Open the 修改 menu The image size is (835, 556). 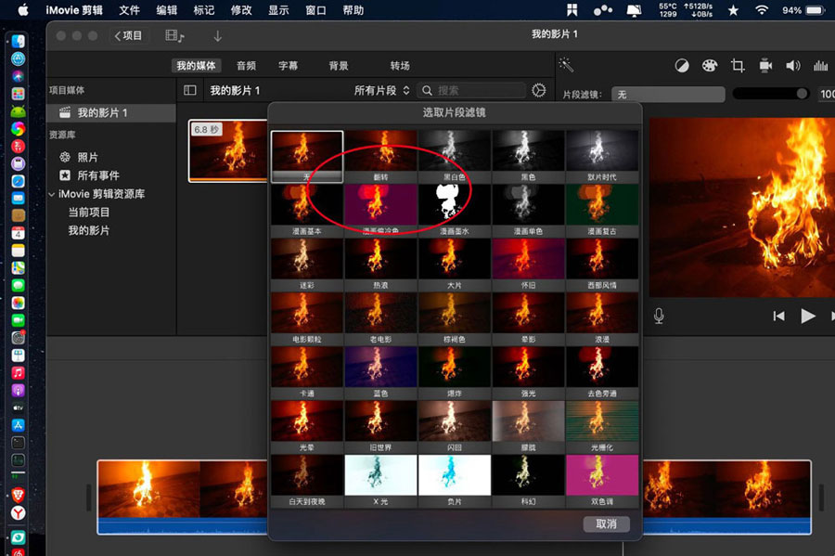click(240, 10)
